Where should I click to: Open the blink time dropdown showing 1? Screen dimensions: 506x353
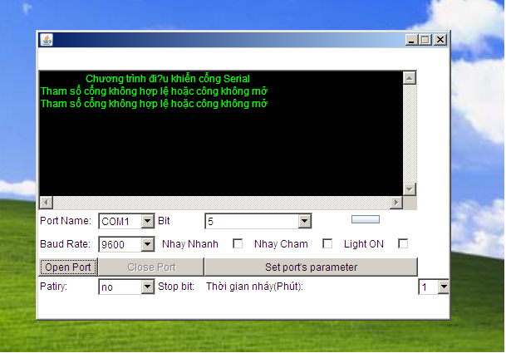tap(444, 287)
